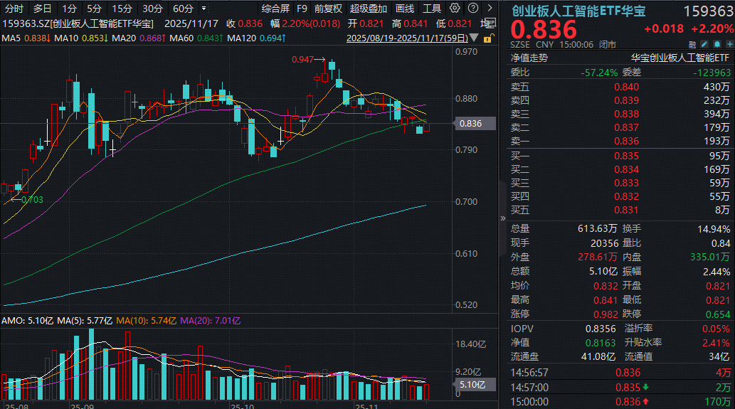Open the 工具 tools menu
Image resolution: width=735 pixels, height=409 pixels.
(x=432, y=9)
